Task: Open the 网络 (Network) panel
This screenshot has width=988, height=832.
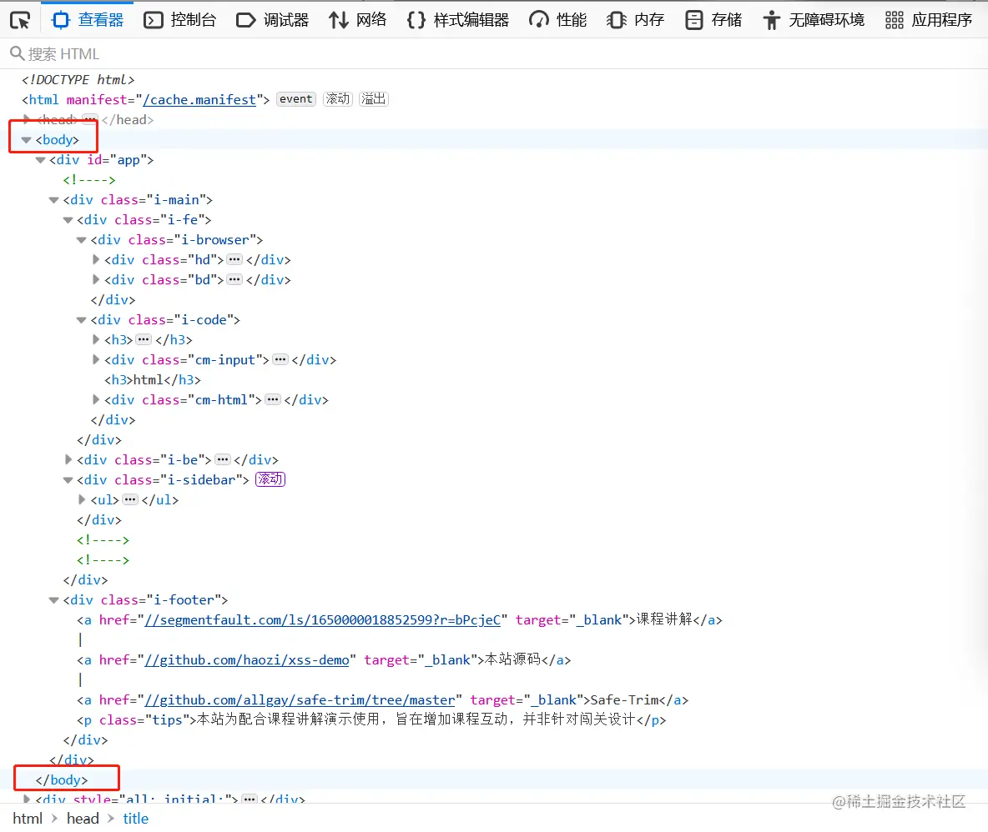Action: [357, 19]
